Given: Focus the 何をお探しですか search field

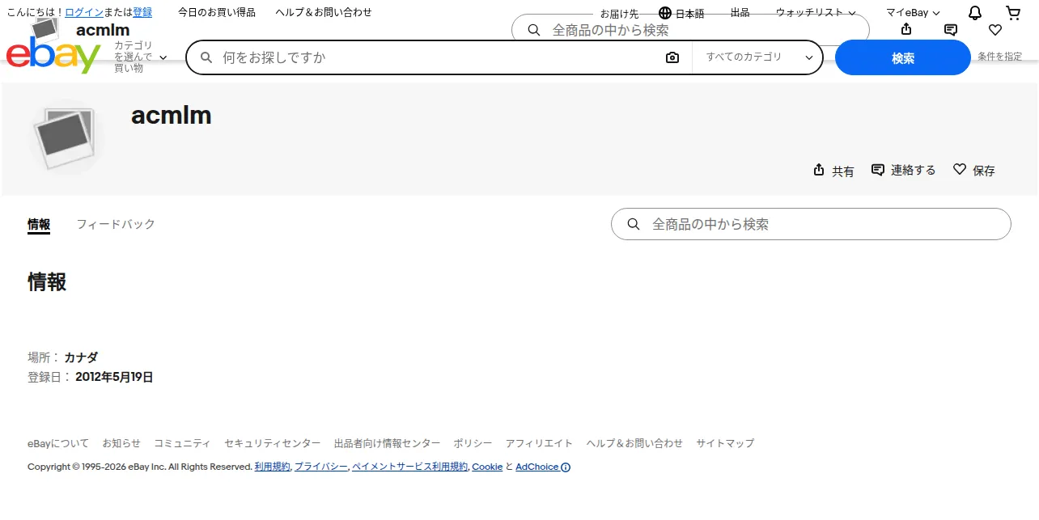Looking at the screenshot, I should 437,57.
